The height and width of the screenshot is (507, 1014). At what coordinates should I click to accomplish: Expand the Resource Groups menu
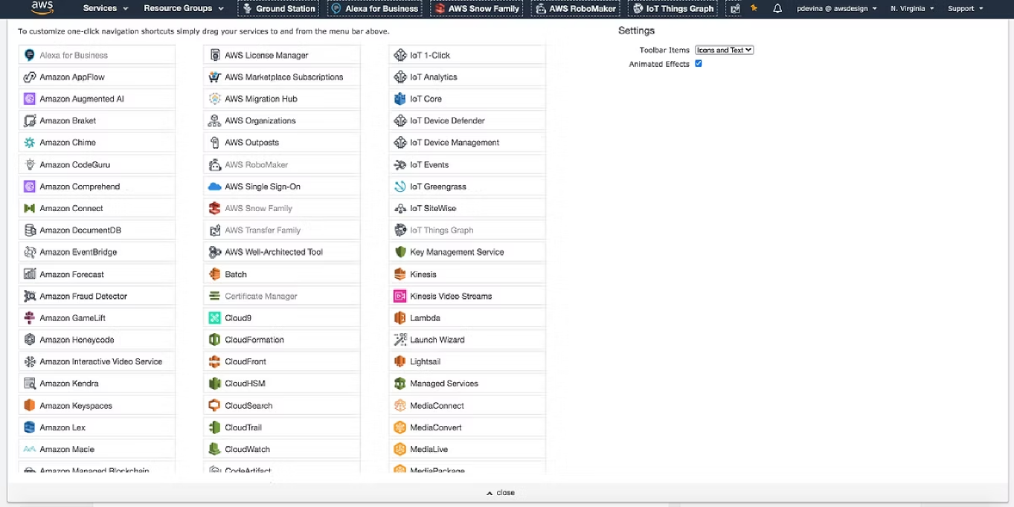(x=184, y=8)
